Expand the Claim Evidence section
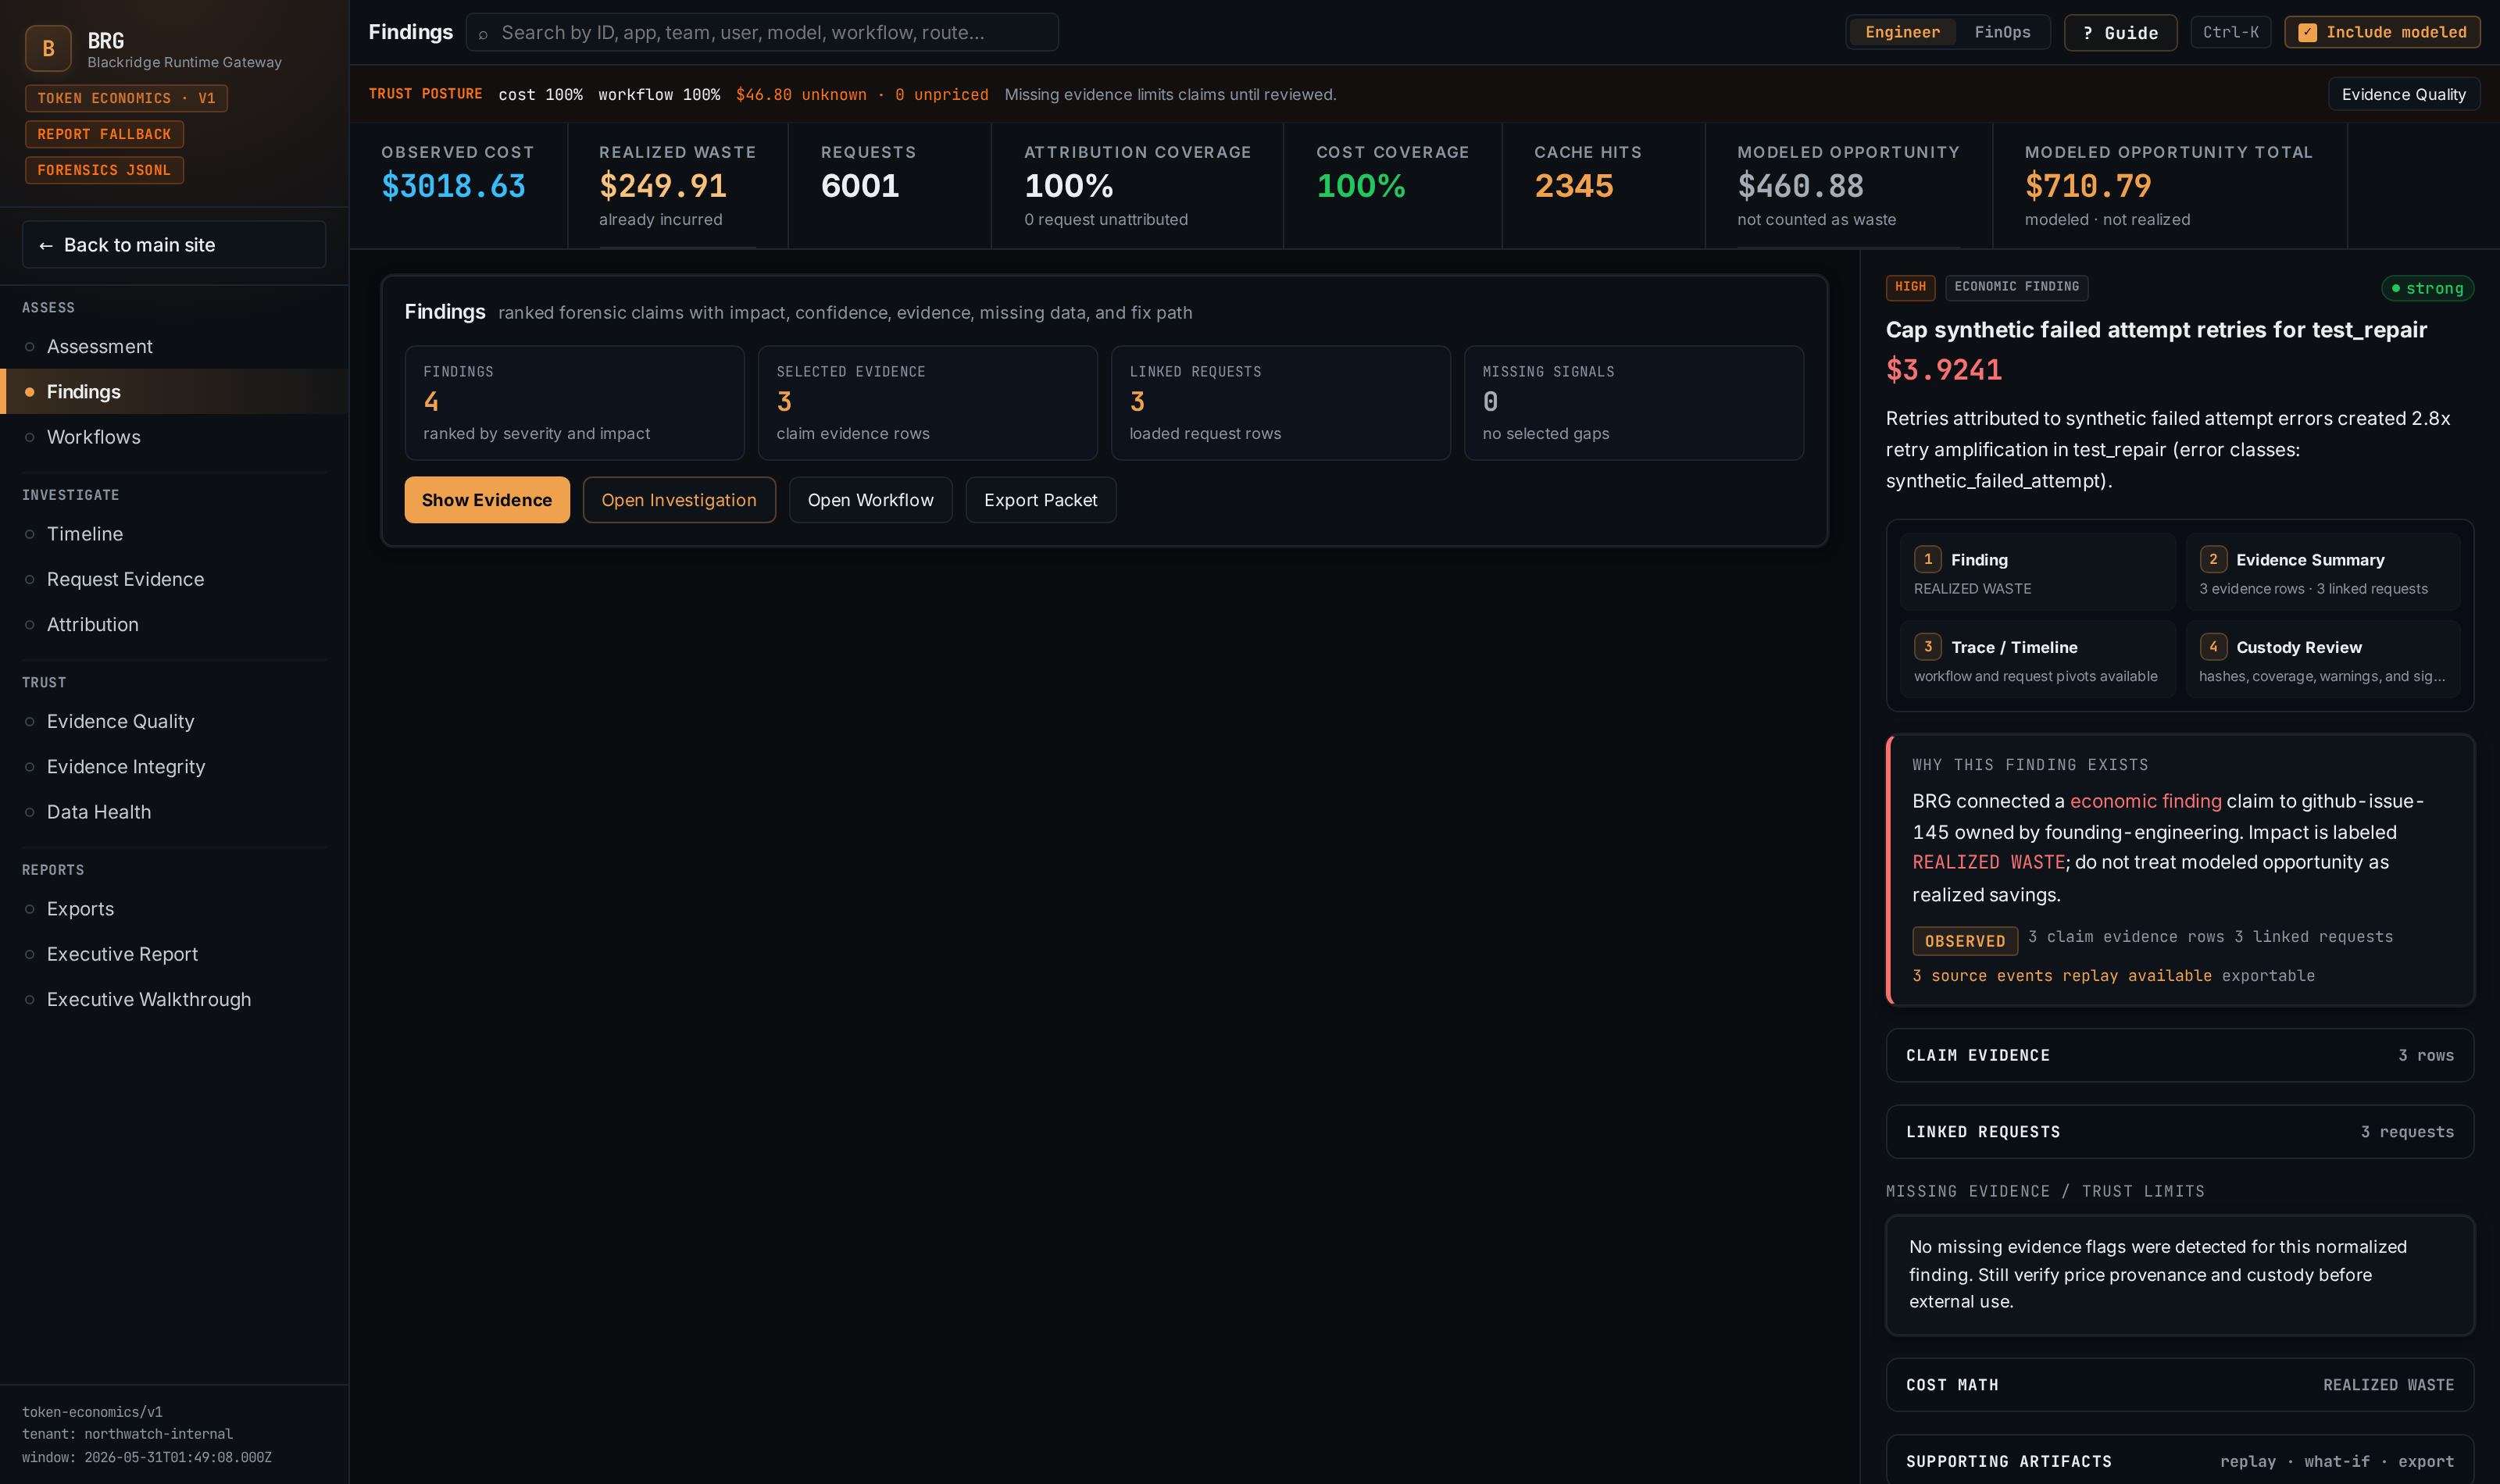 coord(2179,1055)
